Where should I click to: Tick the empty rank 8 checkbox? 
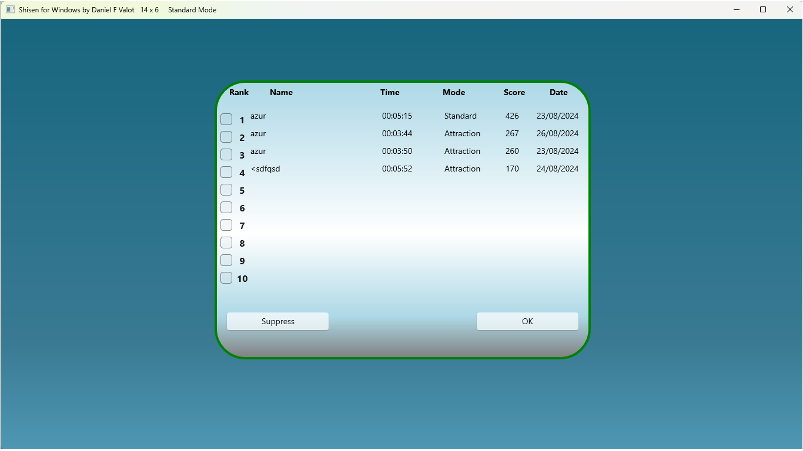coord(226,243)
